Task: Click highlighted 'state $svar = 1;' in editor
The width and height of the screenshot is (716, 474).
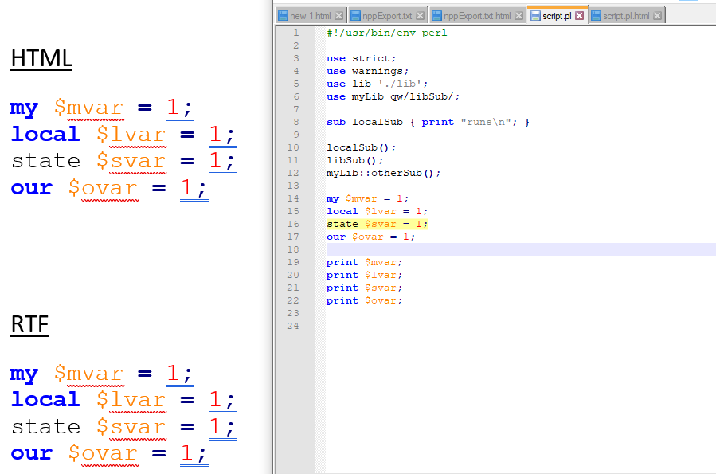Action: pyautogui.click(x=378, y=224)
